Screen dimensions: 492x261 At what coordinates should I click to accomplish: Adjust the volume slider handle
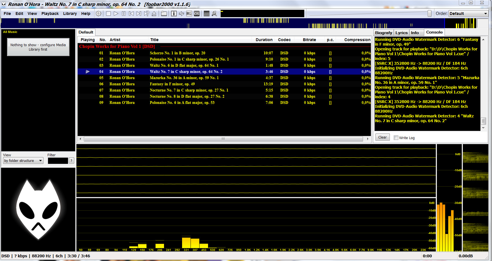tap(429, 14)
